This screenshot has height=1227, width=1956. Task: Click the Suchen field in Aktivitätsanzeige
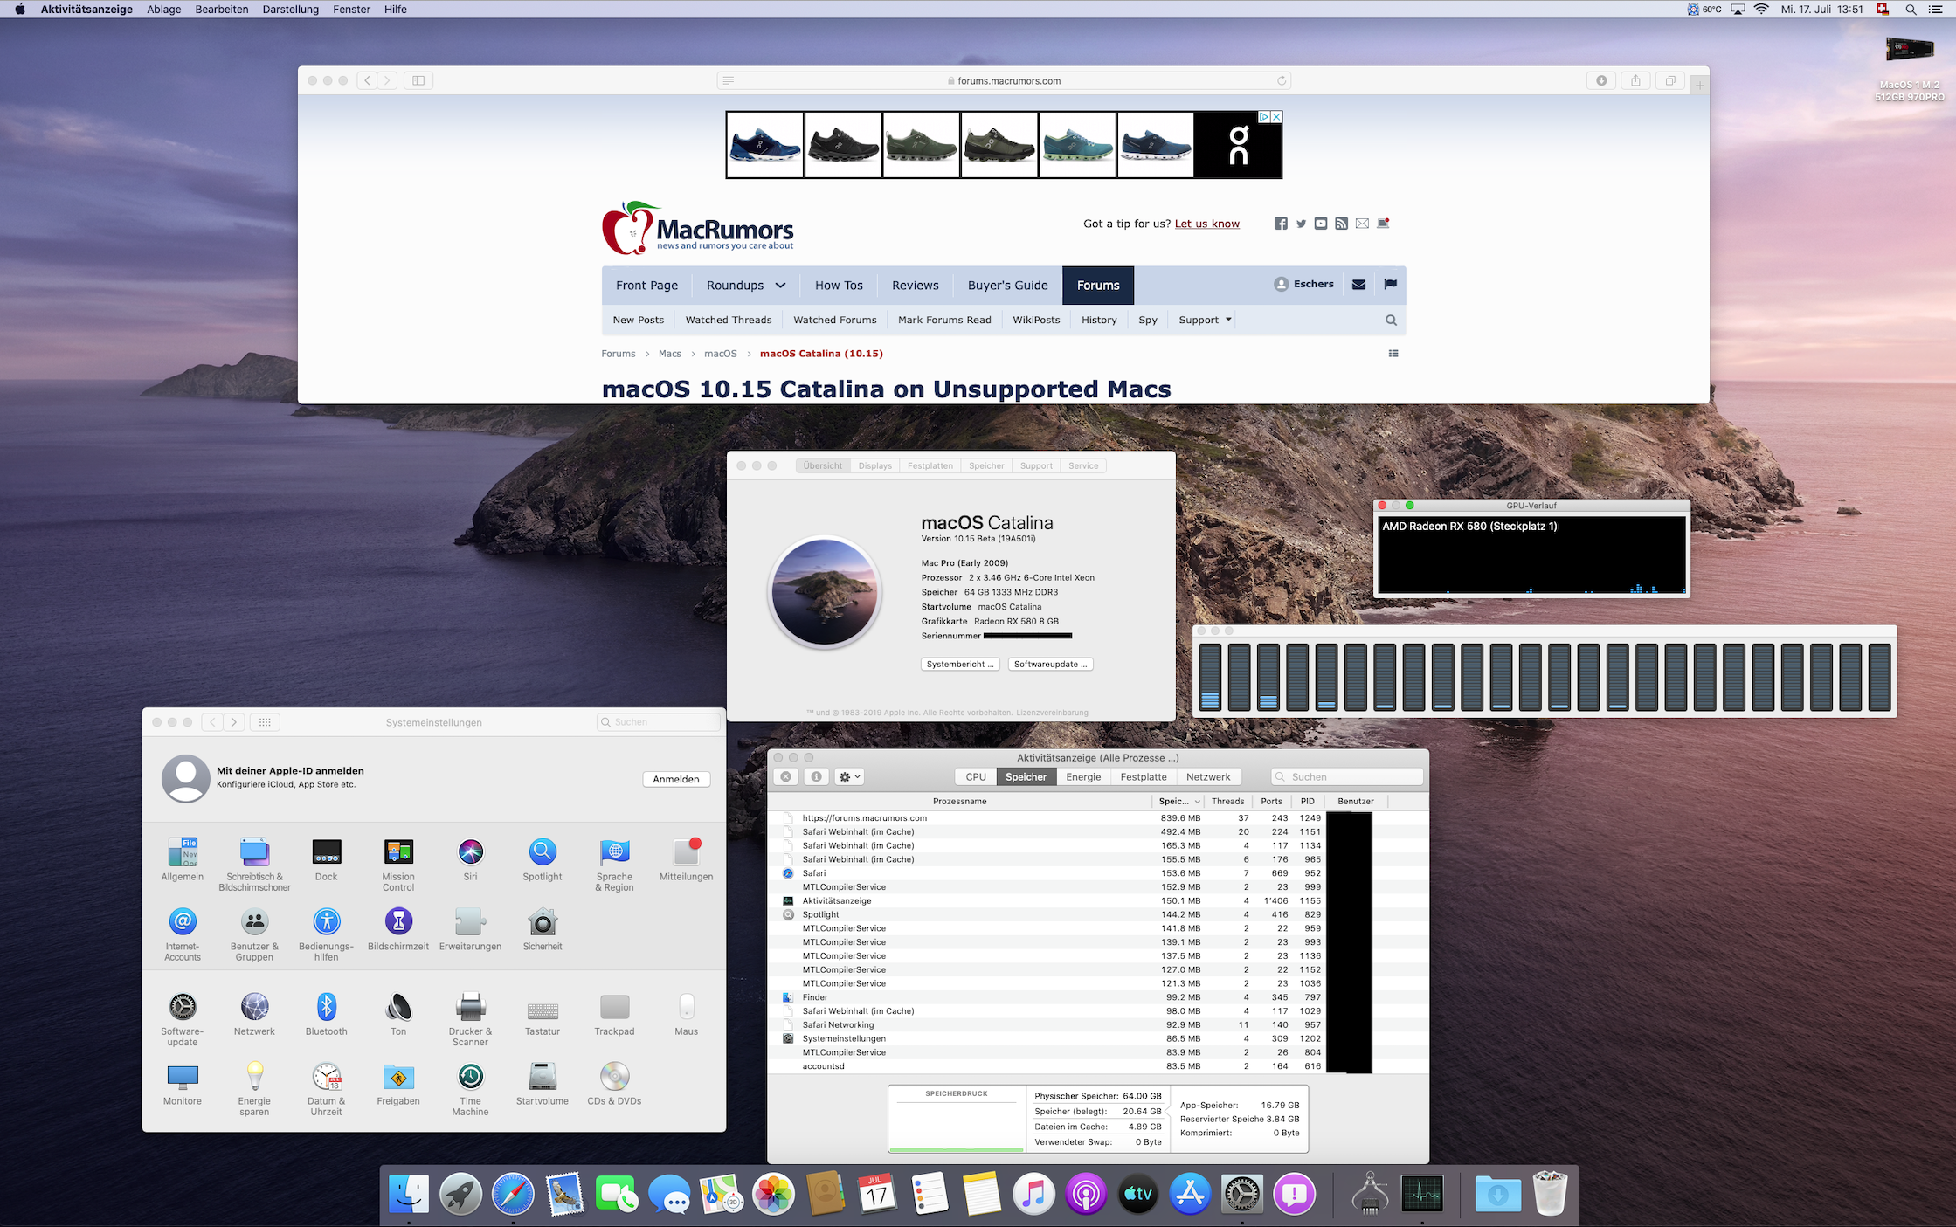pyautogui.click(x=1347, y=777)
